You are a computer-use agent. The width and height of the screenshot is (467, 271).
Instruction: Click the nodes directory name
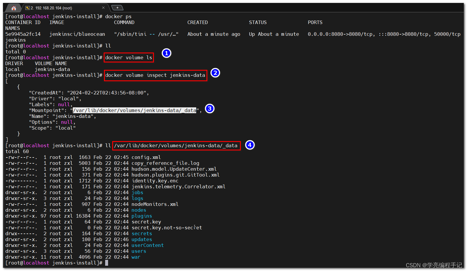coord(139,210)
